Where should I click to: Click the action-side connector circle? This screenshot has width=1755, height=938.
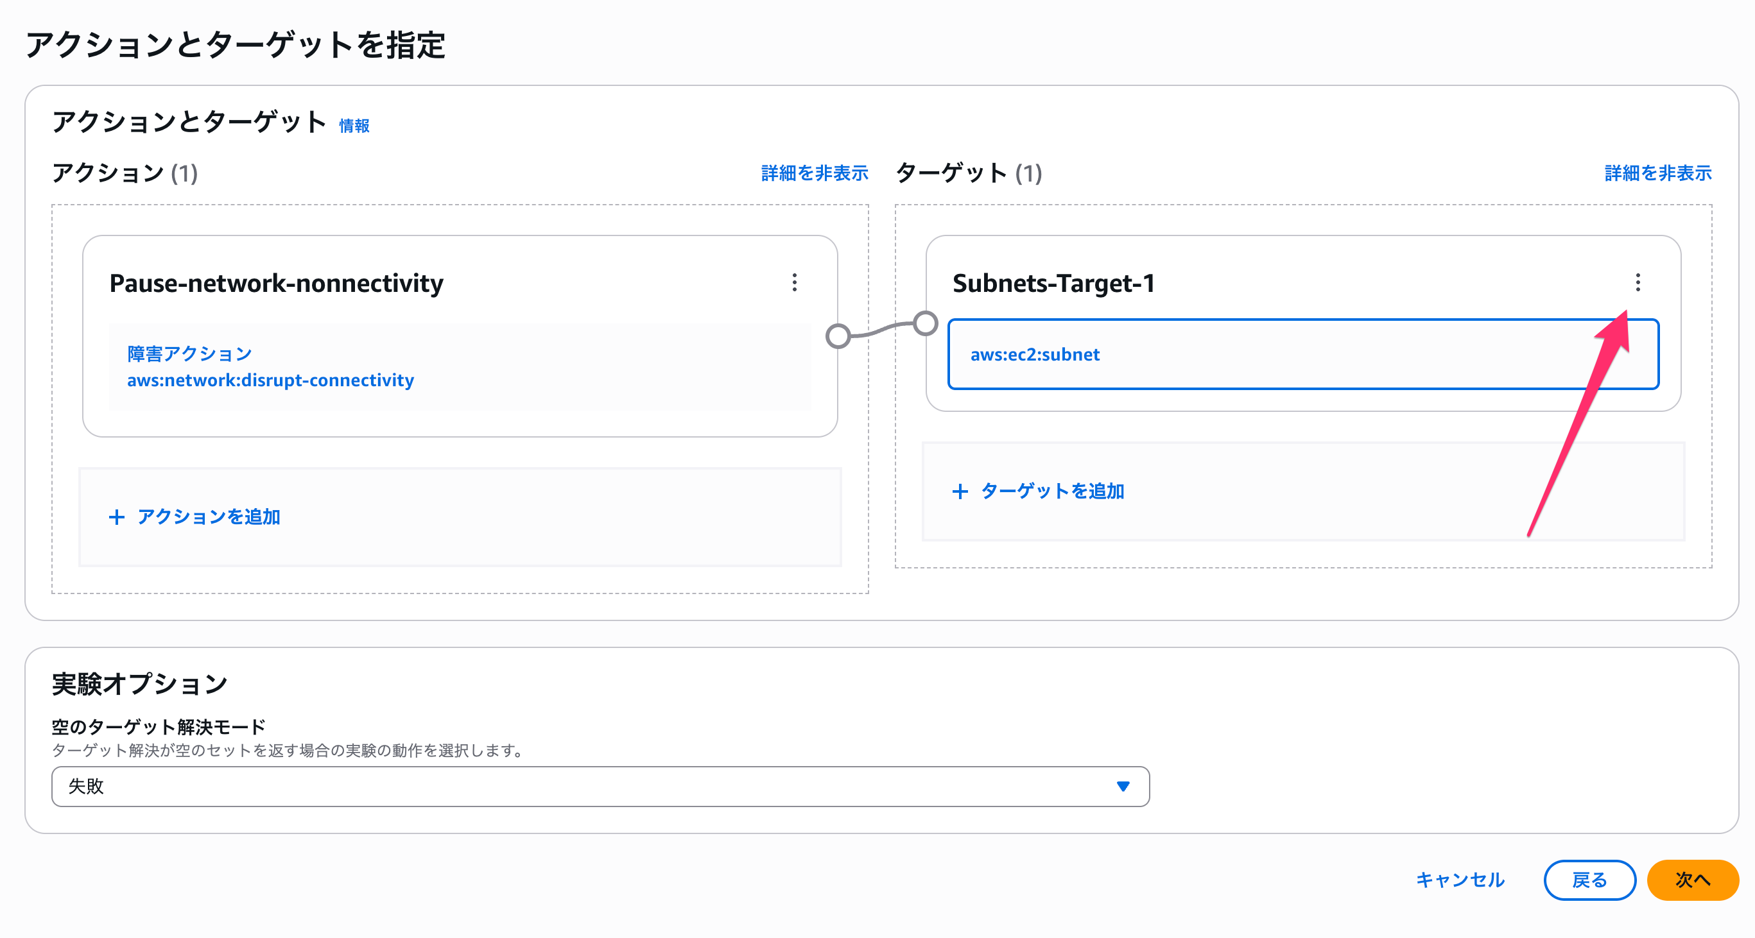[838, 336]
